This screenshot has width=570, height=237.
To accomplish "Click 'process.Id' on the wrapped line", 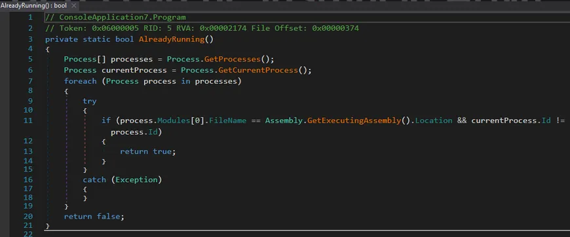I will coord(134,132).
